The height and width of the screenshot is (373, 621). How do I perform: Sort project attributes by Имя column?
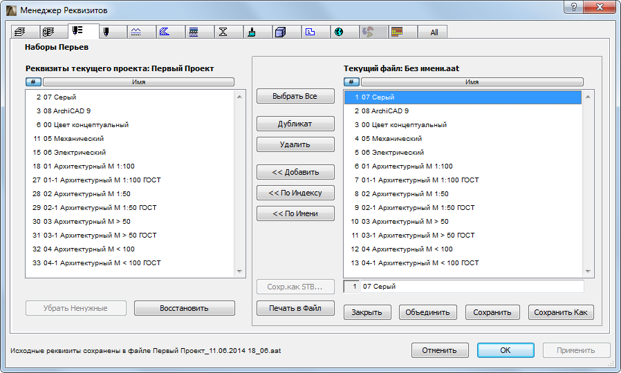pyautogui.click(x=138, y=82)
